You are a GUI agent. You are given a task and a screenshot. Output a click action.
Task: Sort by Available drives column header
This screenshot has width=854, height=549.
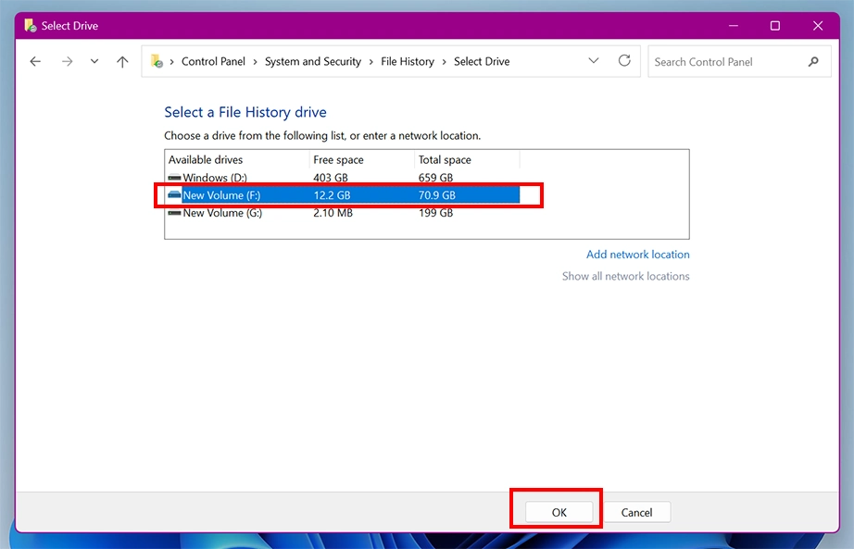point(237,159)
